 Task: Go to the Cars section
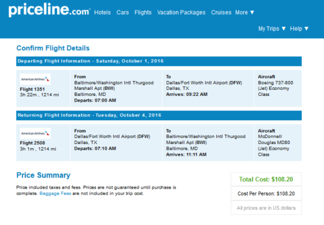123,12
